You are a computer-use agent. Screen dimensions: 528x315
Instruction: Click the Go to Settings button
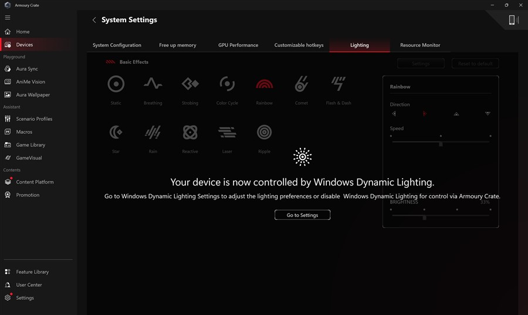click(x=302, y=215)
